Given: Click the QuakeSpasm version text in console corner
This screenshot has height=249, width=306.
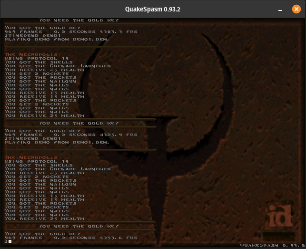Looking at the screenshot, I should [272, 245].
